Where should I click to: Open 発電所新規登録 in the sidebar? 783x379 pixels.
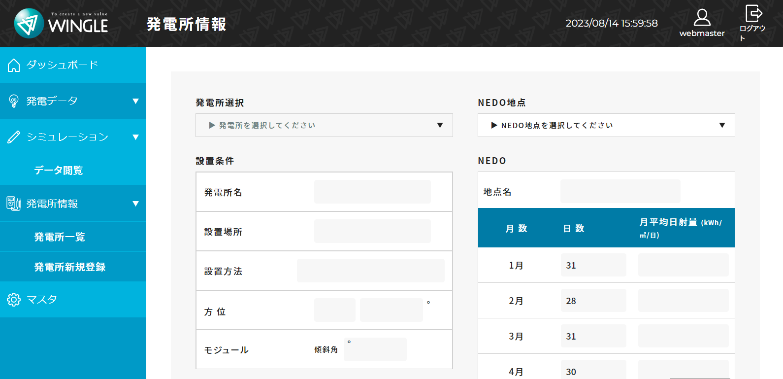[70, 267]
